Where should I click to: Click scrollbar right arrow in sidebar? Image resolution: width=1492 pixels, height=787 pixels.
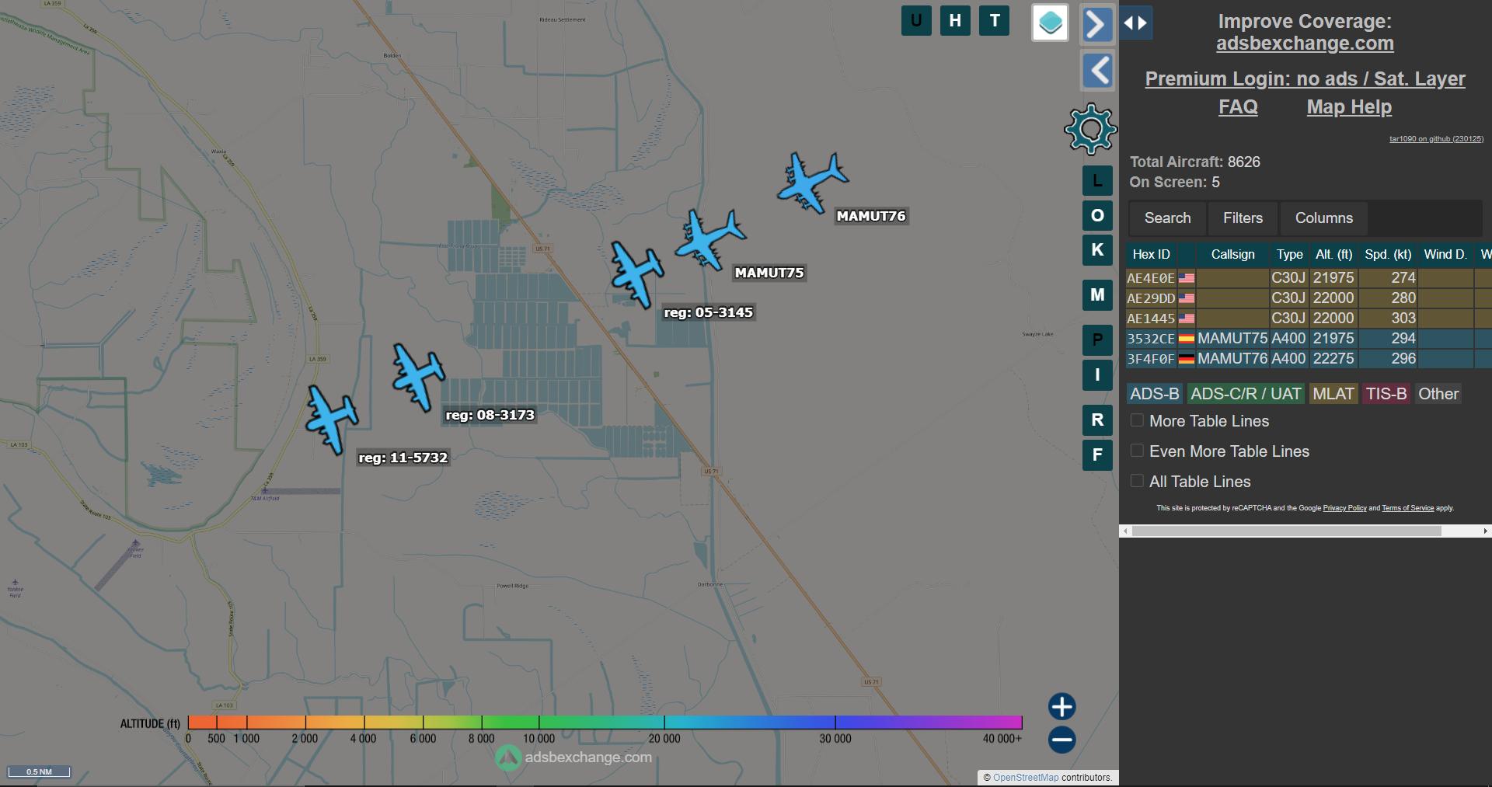coord(1485,531)
